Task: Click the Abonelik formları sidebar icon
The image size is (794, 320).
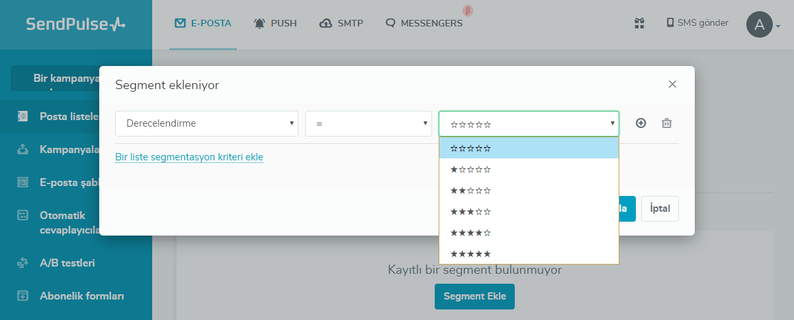Action: [x=23, y=296]
